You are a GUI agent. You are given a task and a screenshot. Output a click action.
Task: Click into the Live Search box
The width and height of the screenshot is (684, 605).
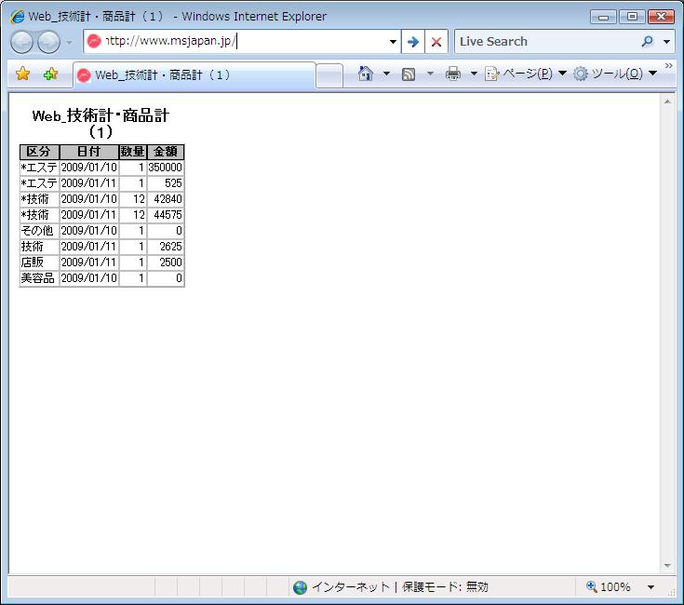[547, 42]
